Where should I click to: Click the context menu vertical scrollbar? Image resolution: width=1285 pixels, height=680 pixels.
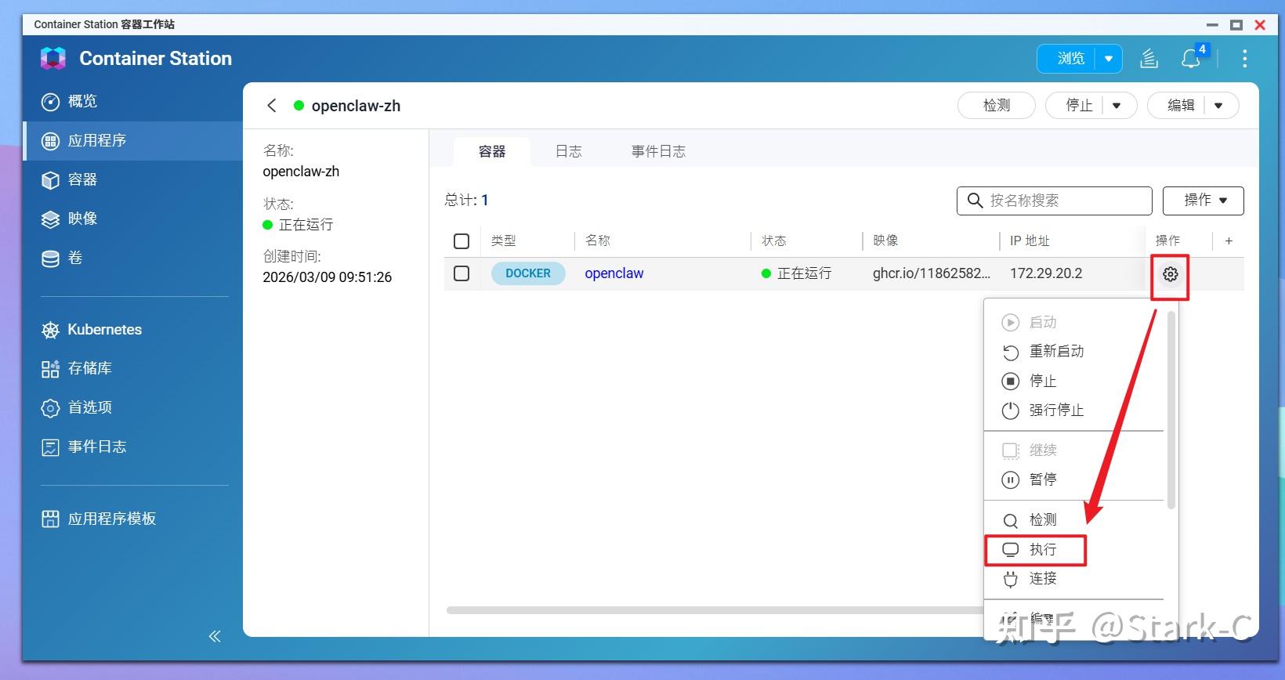[1171, 410]
